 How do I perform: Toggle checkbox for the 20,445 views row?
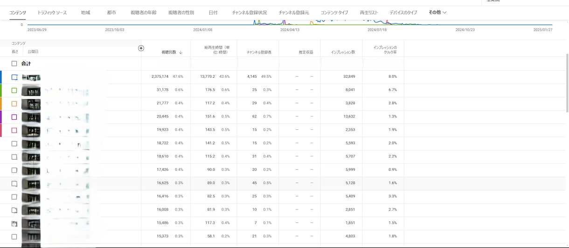pos(14,117)
